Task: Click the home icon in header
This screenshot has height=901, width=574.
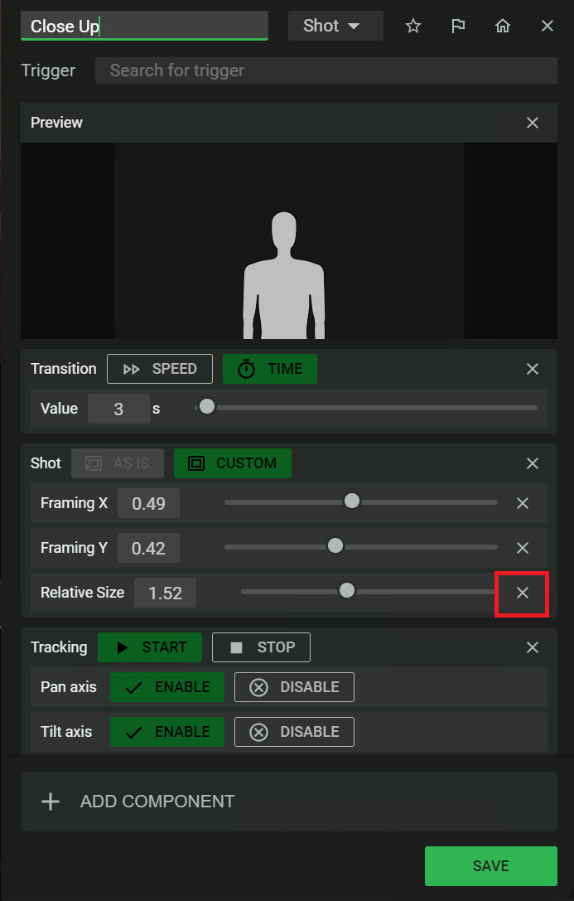Action: coord(503,26)
